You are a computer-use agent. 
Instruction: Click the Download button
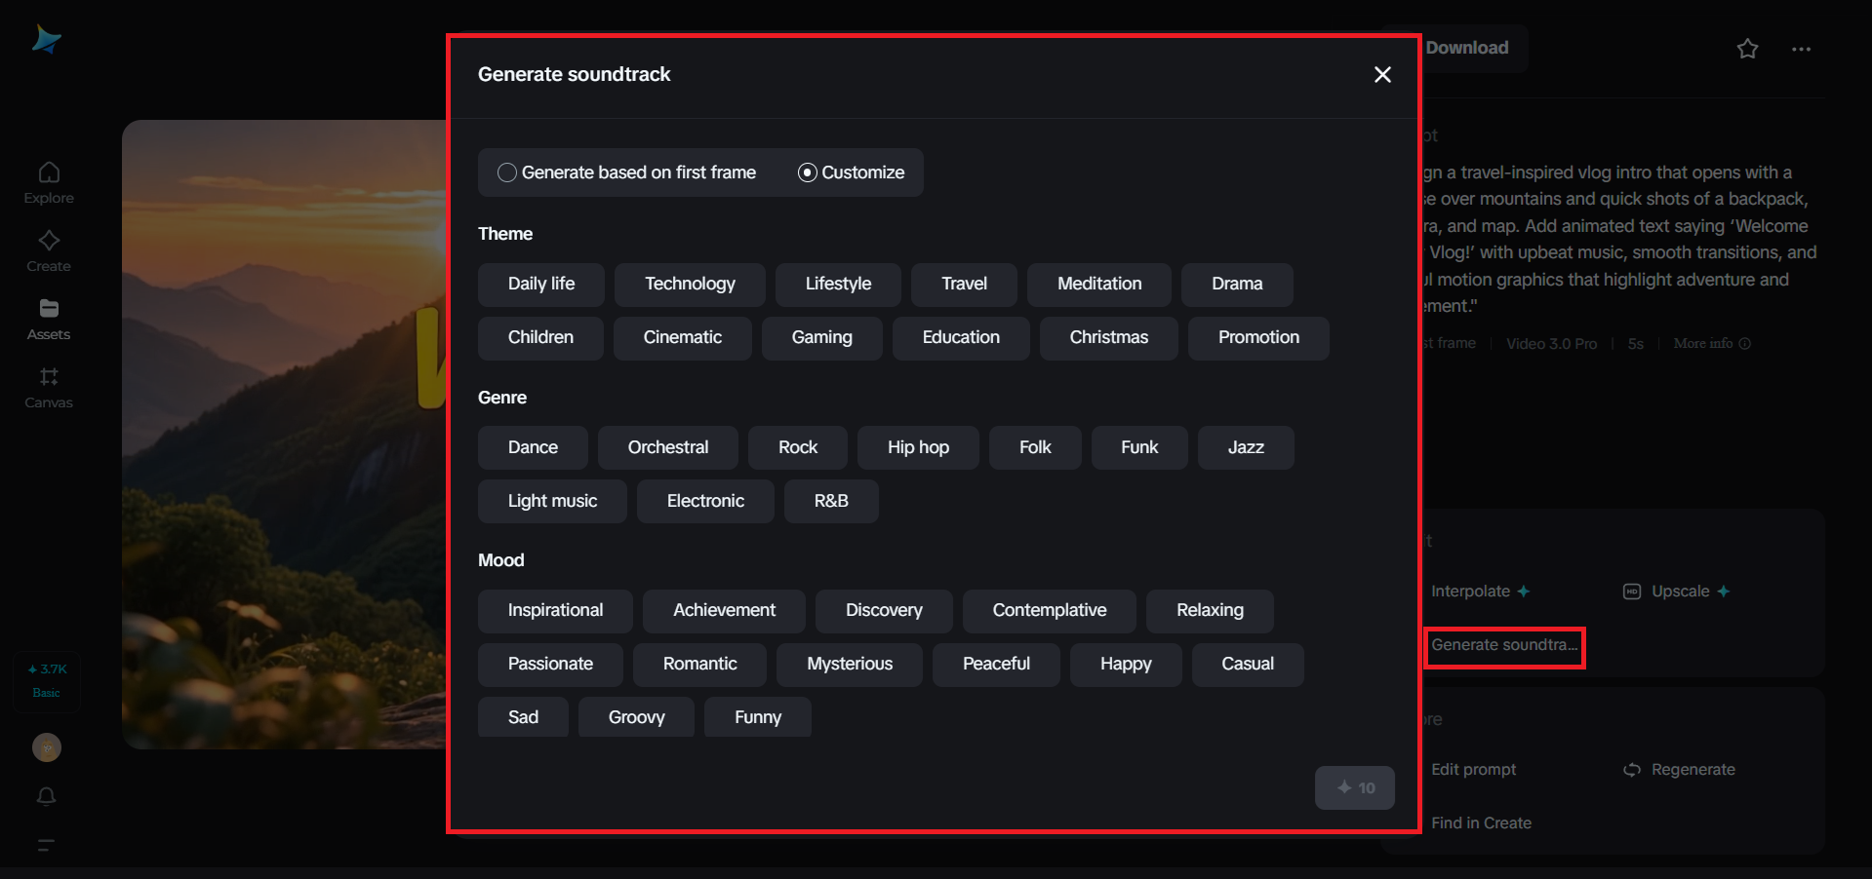point(1465,48)
